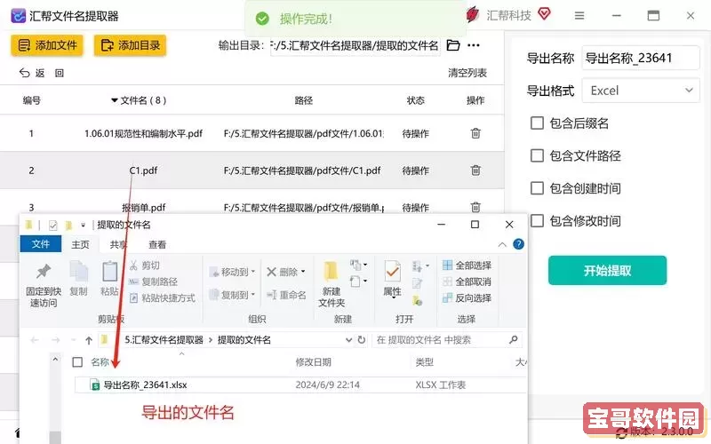Image resolution: width=711 pixels, height=444 pixels.
Task: Select the 1.06.01规范性和编制水平.pdf file name
Action: tap(143, 134)
